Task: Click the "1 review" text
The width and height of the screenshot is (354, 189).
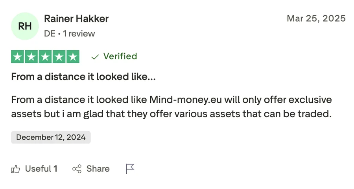Action: pos(79,34)
